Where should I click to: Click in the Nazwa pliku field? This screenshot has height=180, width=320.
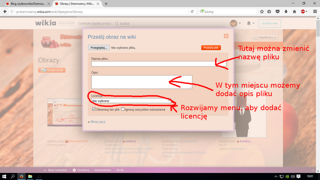pyautogui.click(x=159, y=64)
